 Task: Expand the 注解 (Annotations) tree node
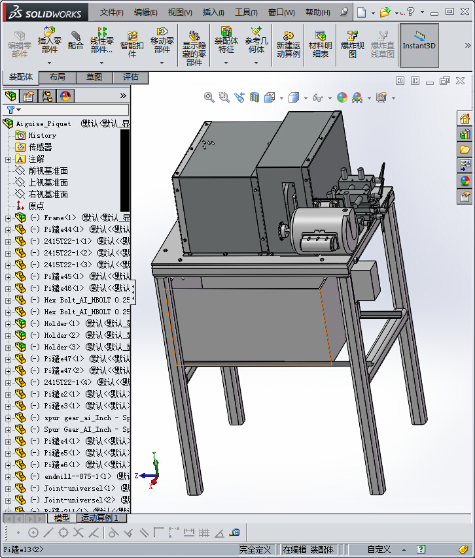pos(9,159)
